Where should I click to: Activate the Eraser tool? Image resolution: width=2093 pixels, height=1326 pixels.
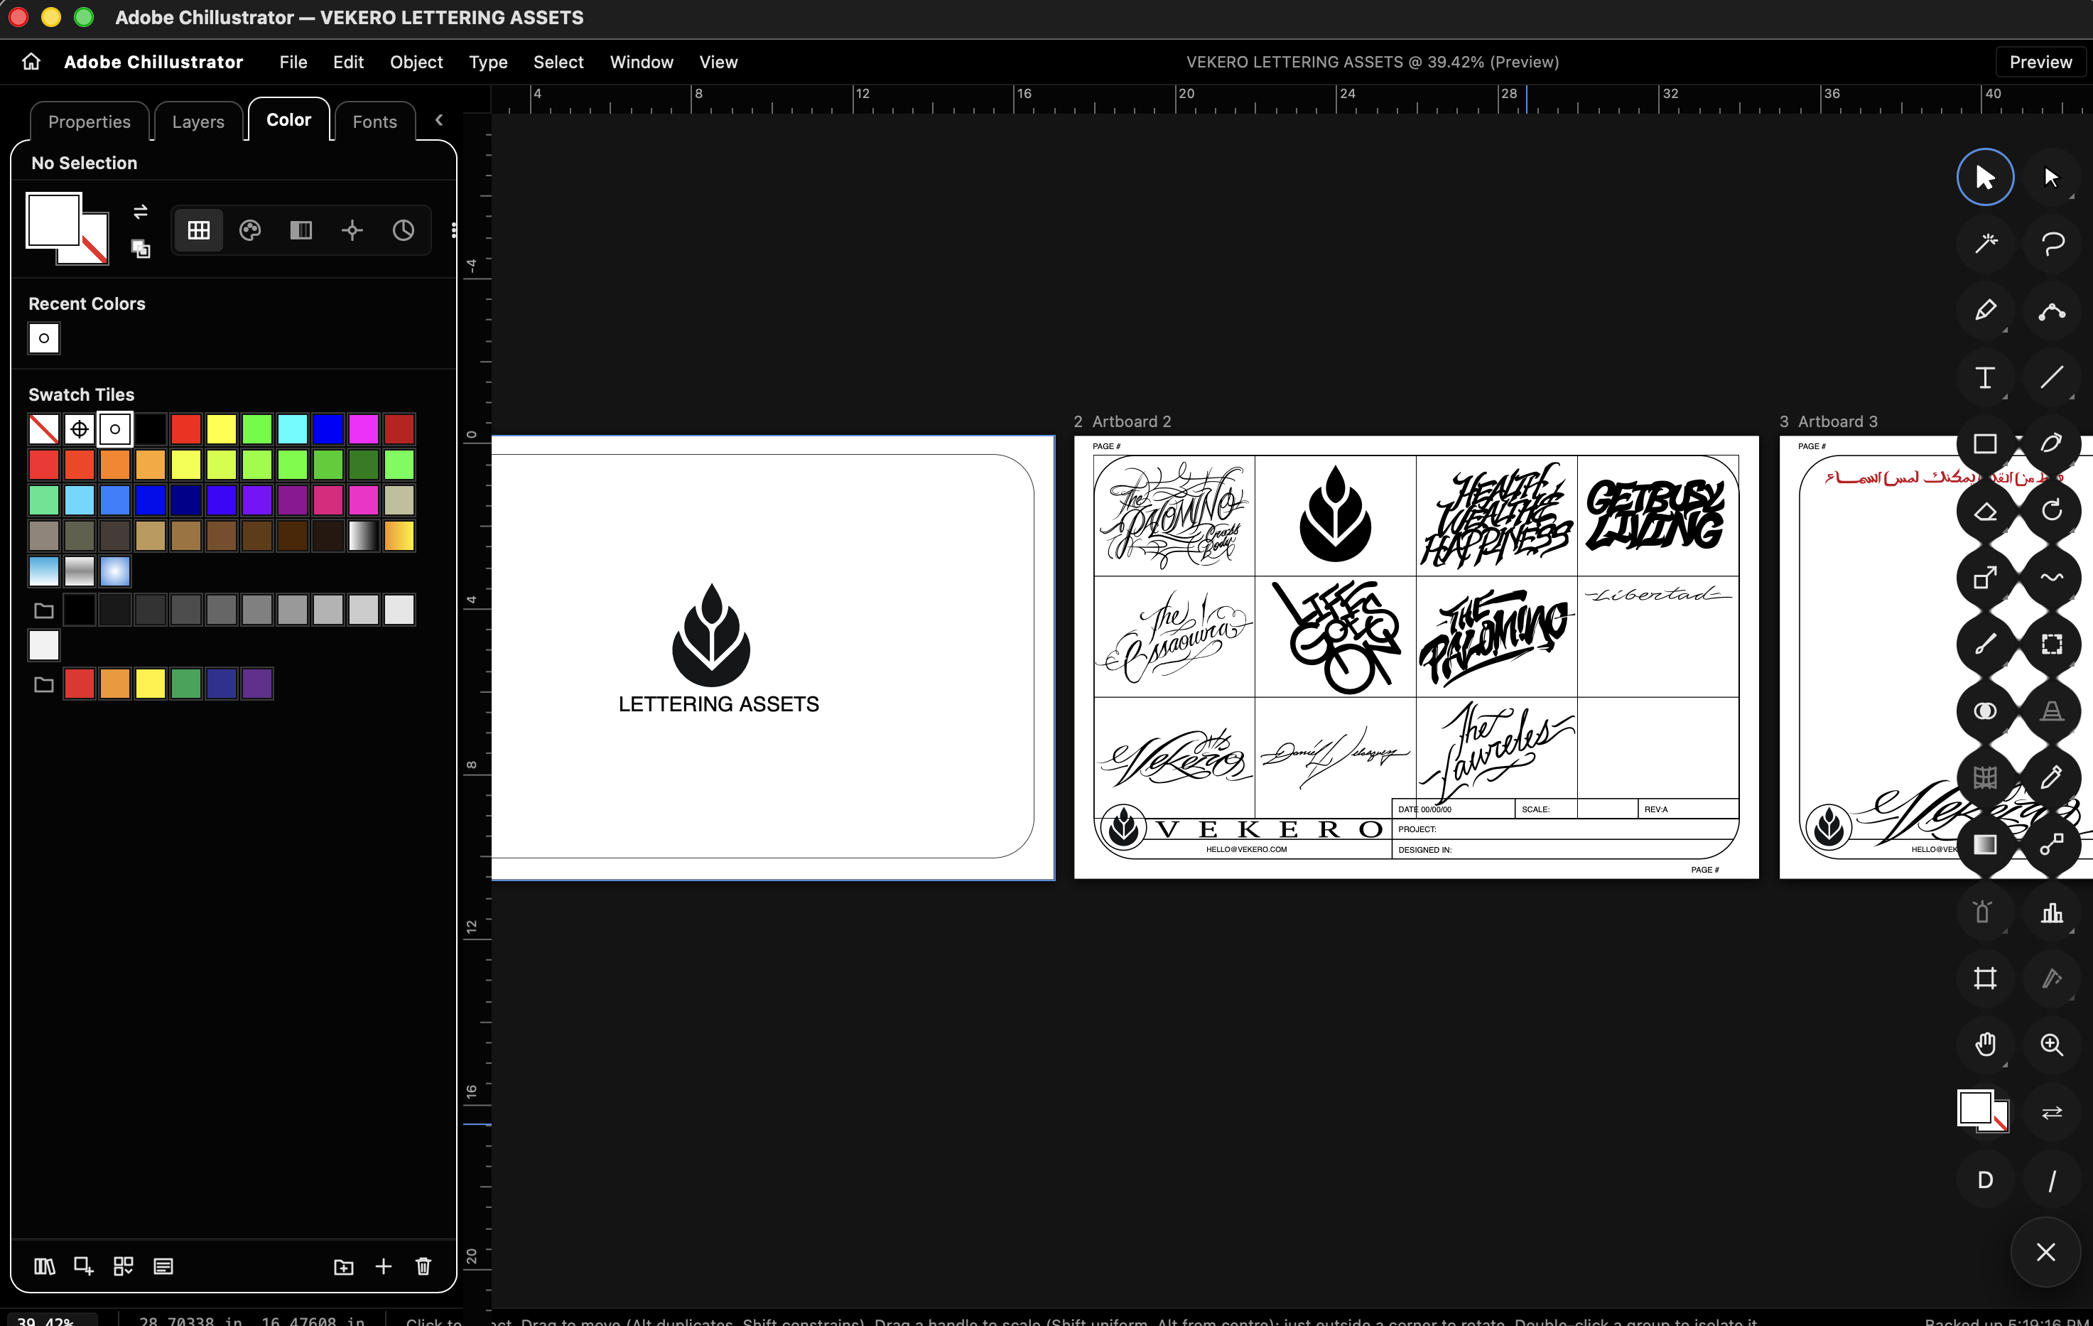1985,510
